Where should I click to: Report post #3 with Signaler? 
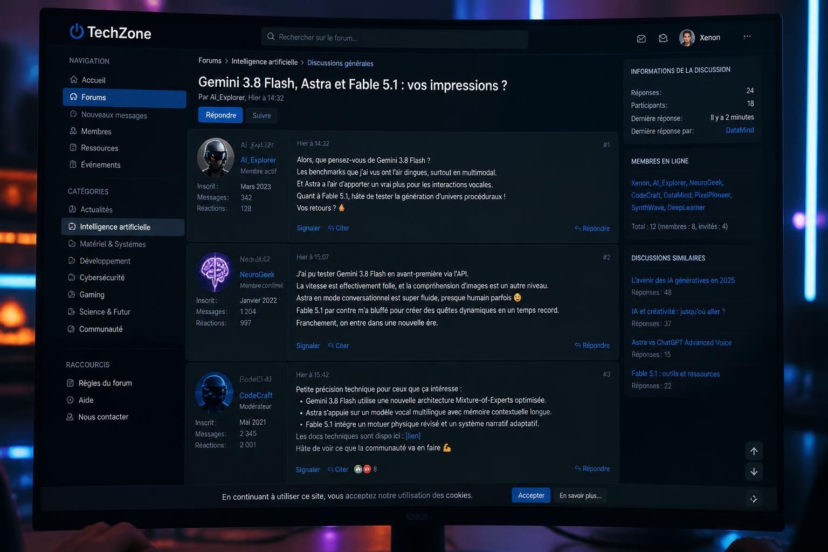point(308,470)
